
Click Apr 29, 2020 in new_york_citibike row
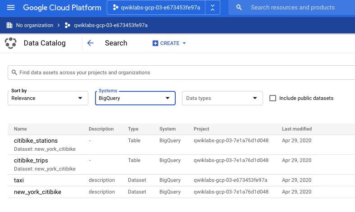click(296, 192)
